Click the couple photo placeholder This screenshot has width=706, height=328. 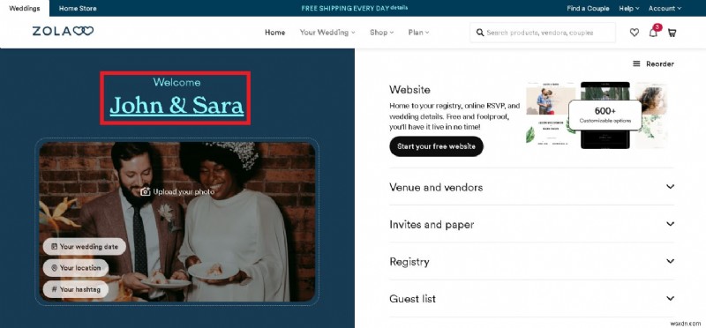pyautogui.click(x=177, y=222)
